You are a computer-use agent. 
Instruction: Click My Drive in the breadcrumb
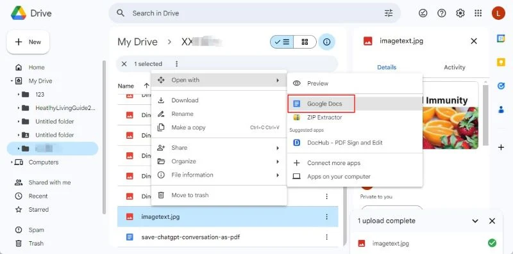coord(137,42)
